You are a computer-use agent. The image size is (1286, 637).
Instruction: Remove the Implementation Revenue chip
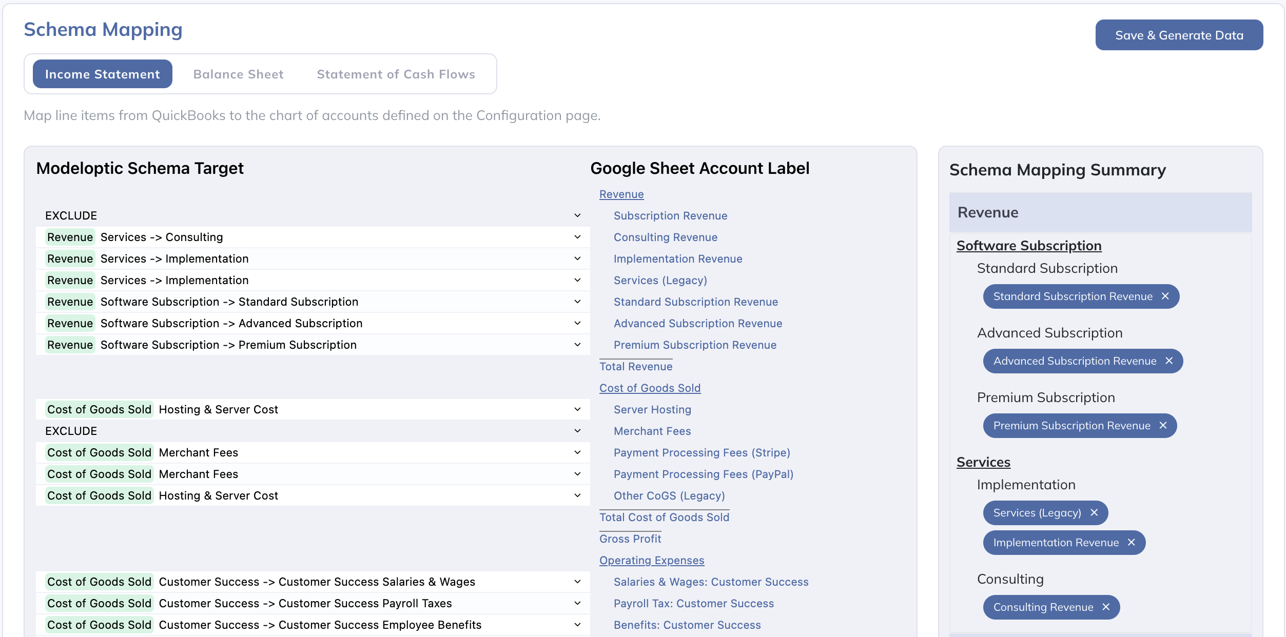(1132, 543)
